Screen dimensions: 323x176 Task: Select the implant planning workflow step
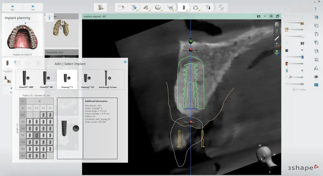click(x=184, y=8)
